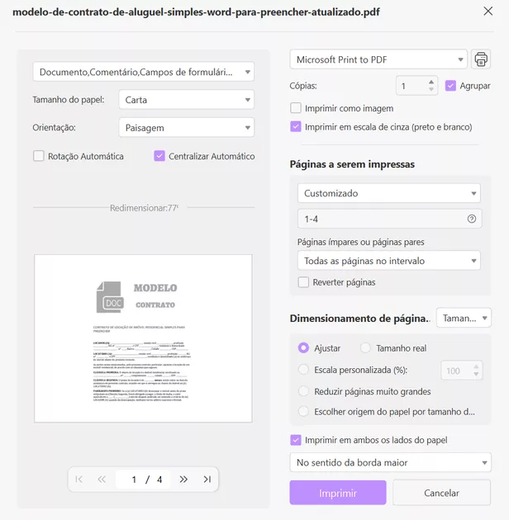Close the print dialog

pyautogui.click(x=488, y=12)
